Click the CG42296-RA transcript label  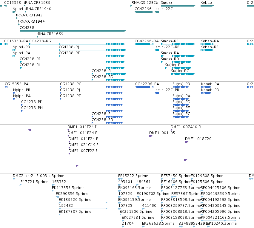tap(147, 41)
